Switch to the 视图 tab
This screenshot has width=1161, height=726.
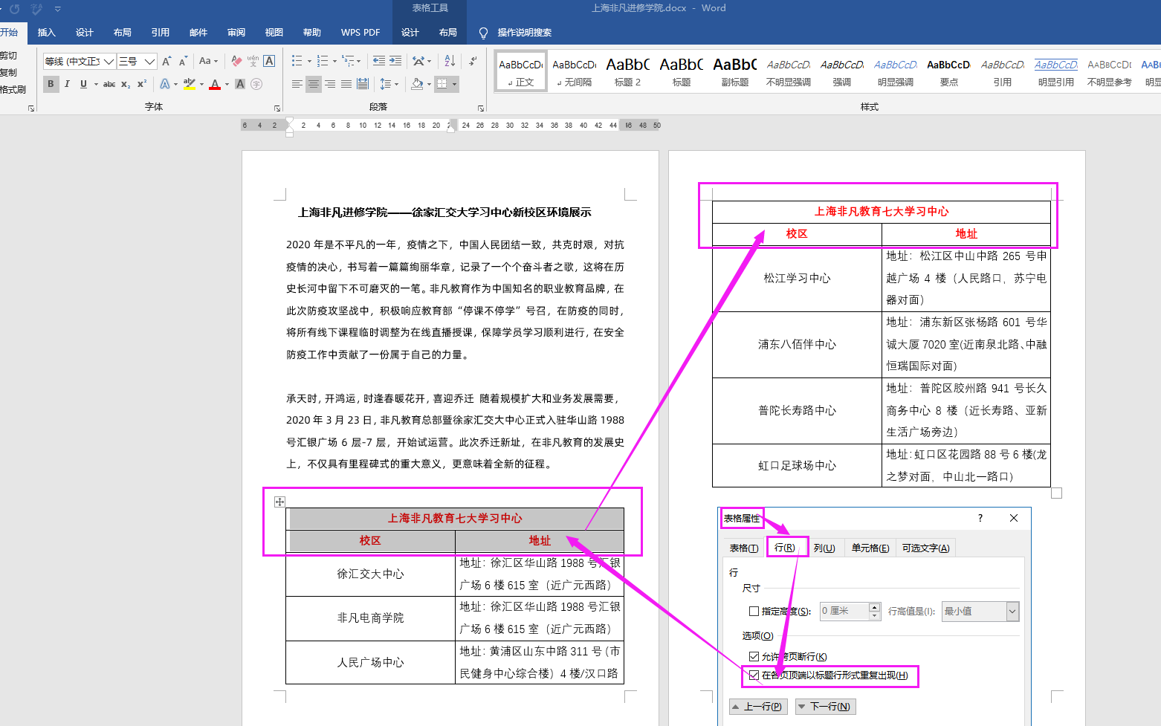point(274,33)
